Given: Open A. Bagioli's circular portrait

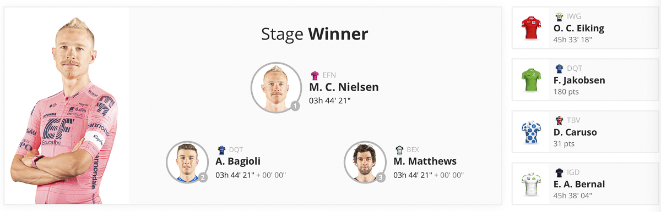Looking at the screenshot, I should [186, 161].
